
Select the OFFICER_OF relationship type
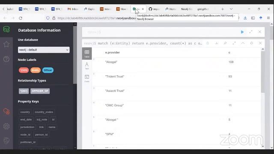pos(40,91)
